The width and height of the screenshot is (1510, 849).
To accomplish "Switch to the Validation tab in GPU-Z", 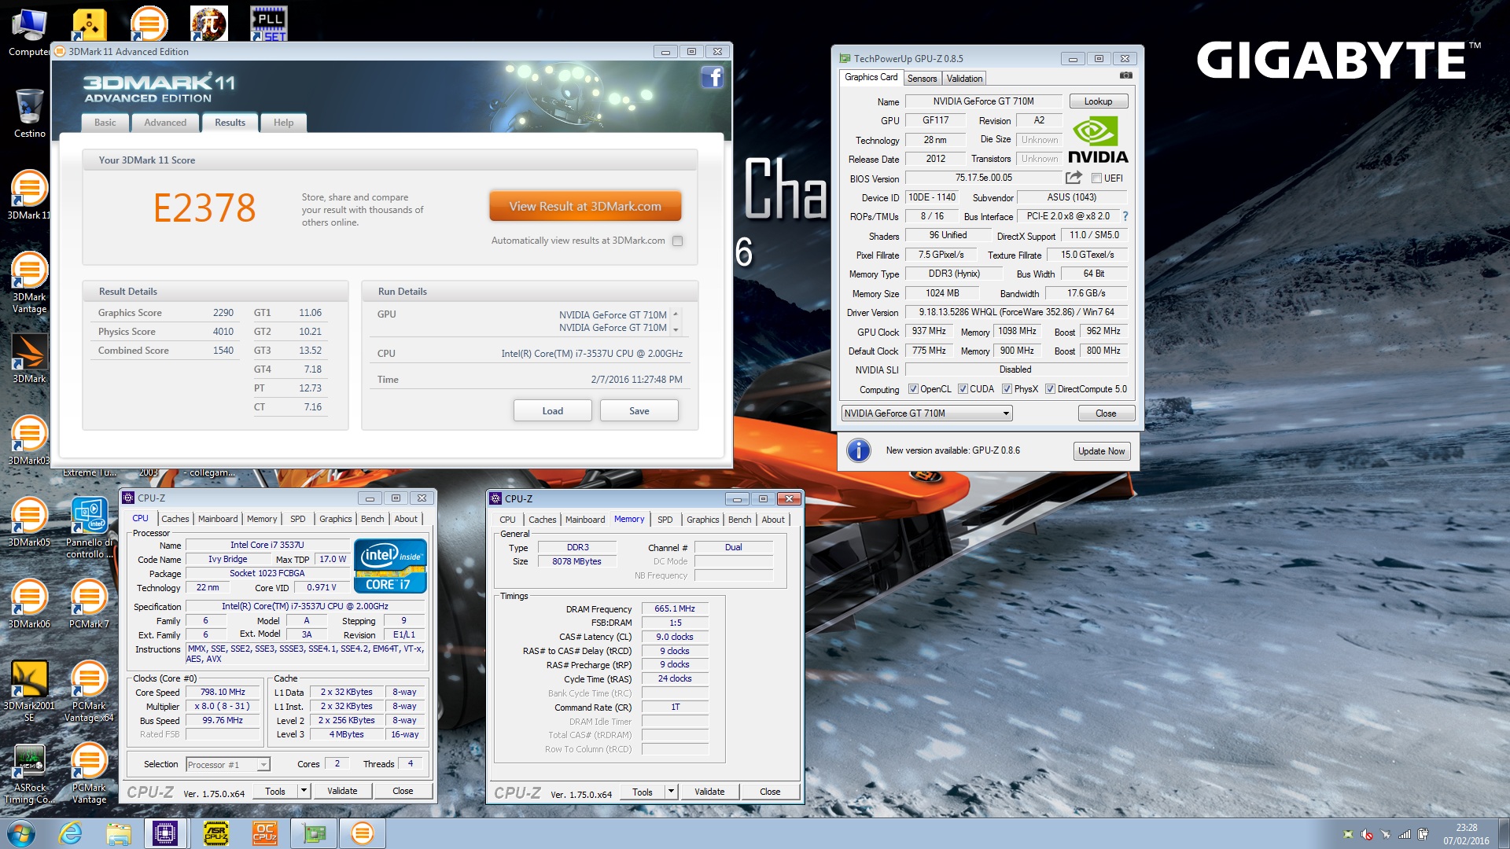I will click(x=964, y=79).
